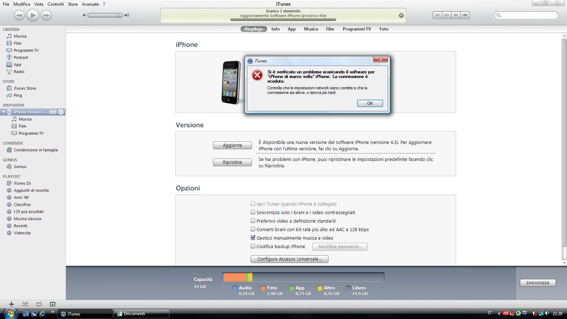The width and height of the screenshot is (567, 319).
Task: Eject the iPhone from the sidebar
Action: pos(61,112)
